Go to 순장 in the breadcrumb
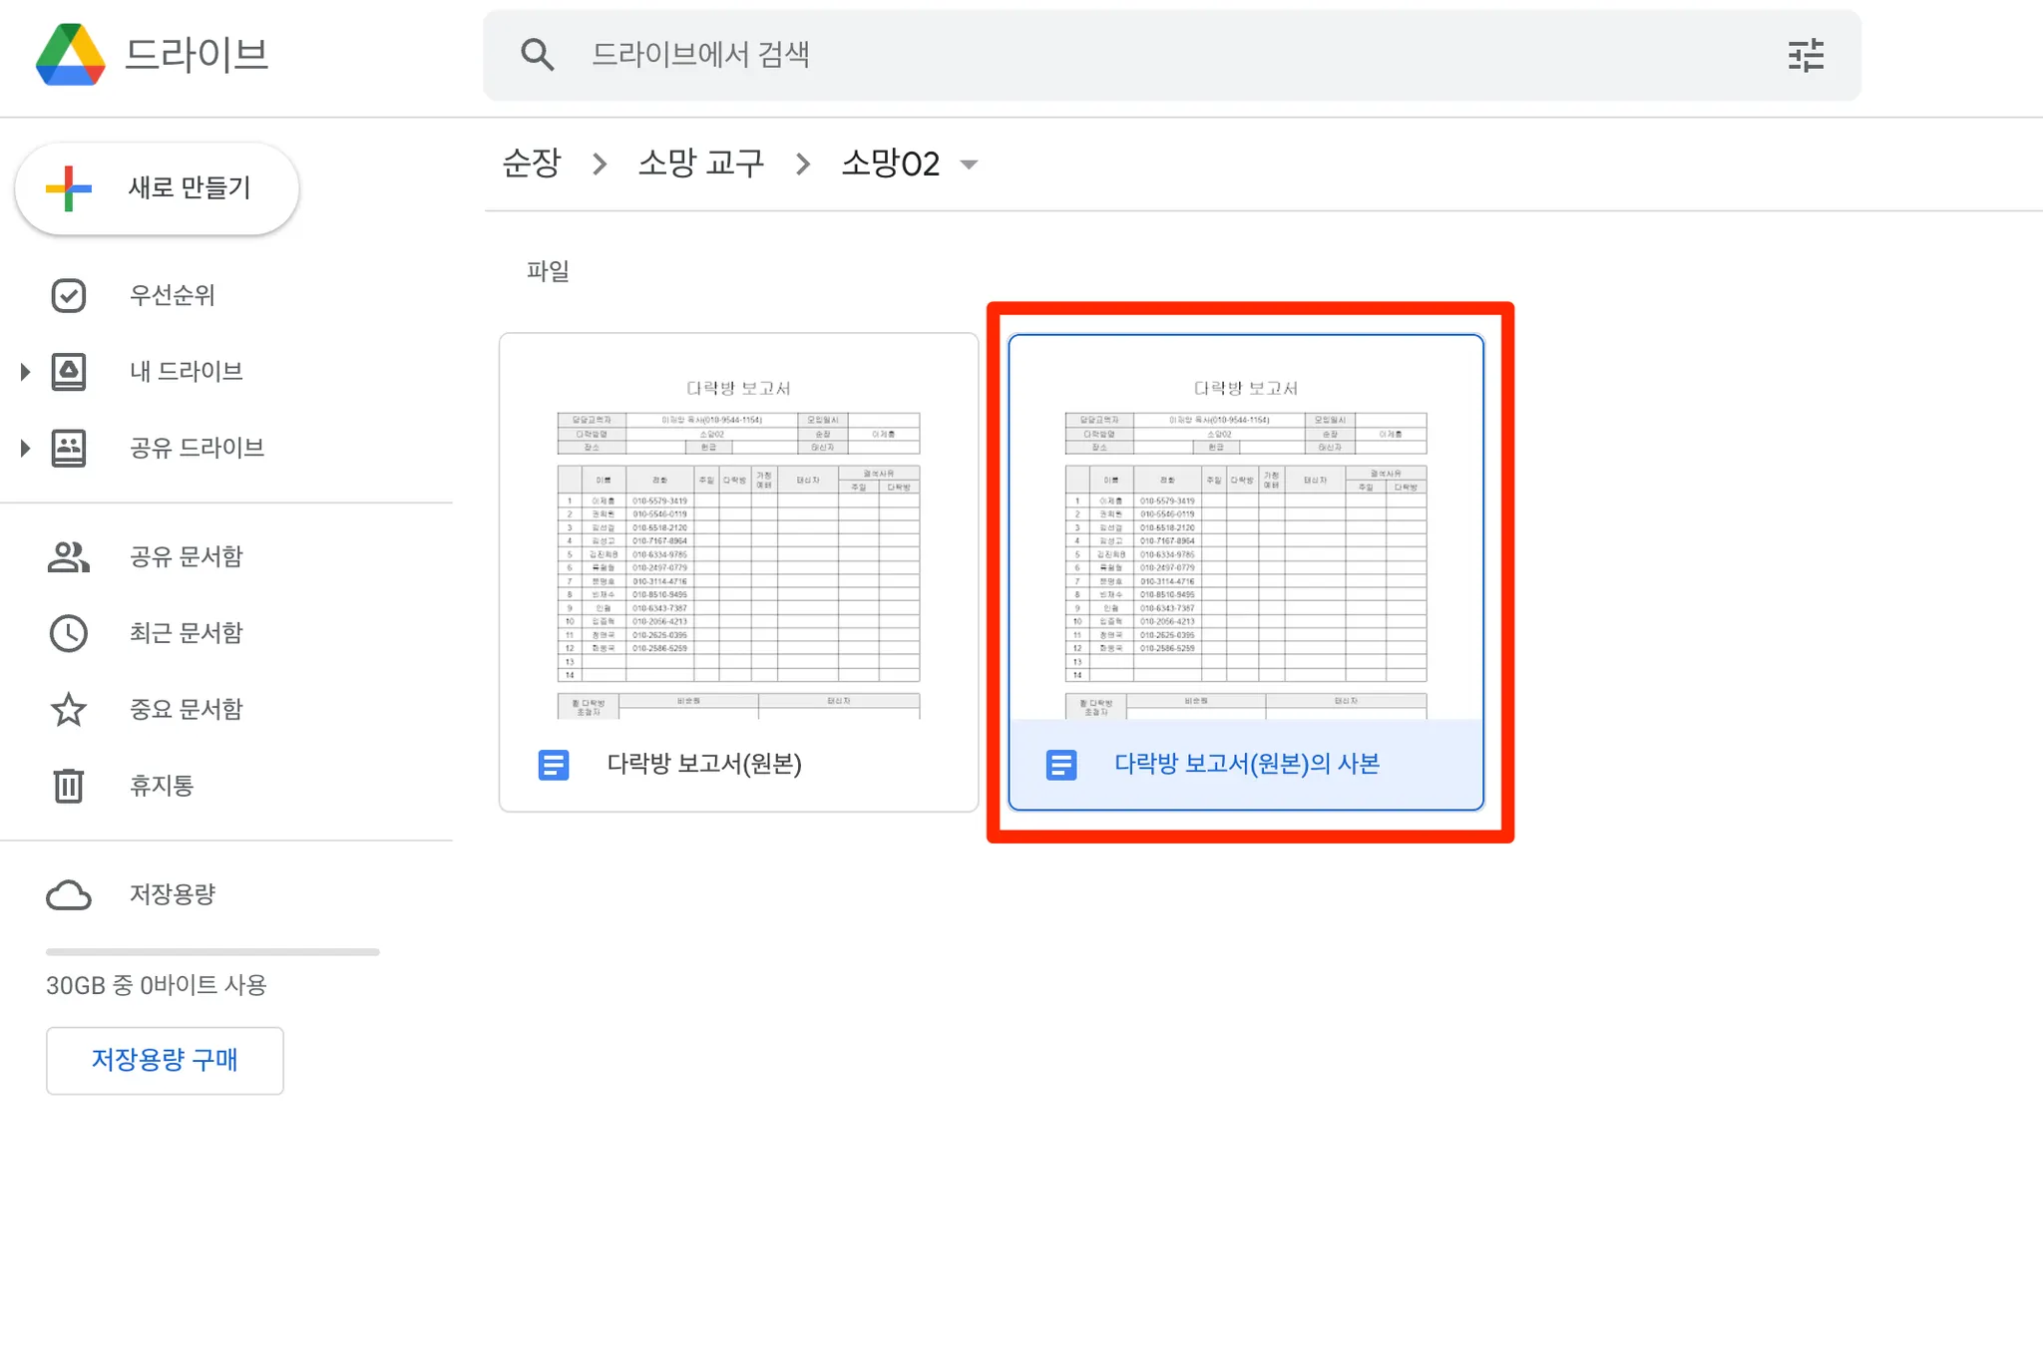Viewport: 2043px width, 1349px height. coord(532,163)
